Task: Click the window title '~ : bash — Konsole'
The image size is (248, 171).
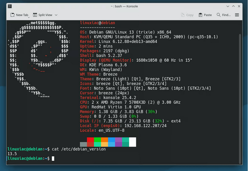Action: (x=124, y=6)
